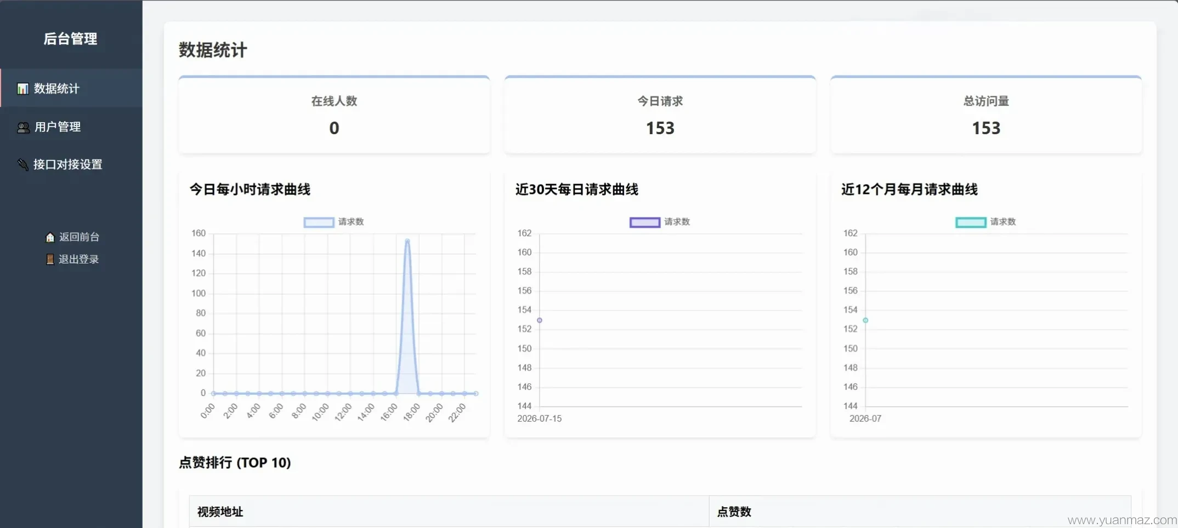Image resolution: width=1178 pixels, height=528 pixels.
Task: Click the 数据统计 bar chart icon
Action: pos(22,89)
